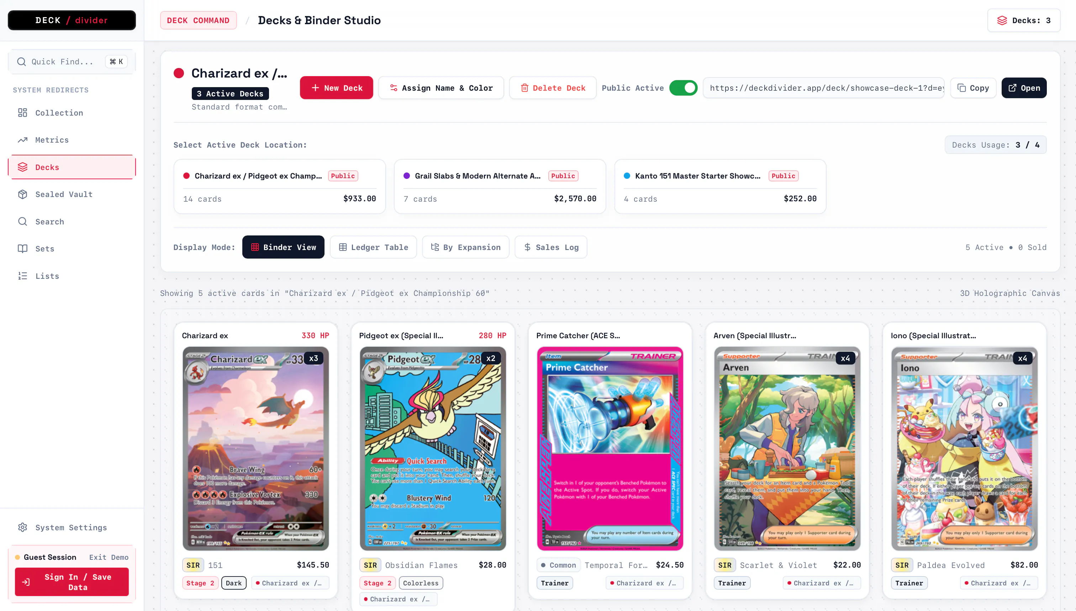Open the Pidgeot ex card image
Image resolution: width=1076 pixels, height=611 pixels.
[x=433, y=448]
